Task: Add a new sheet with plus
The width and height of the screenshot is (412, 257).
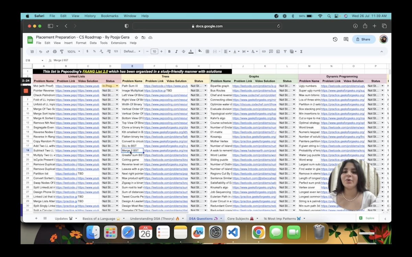Action: tap(36, 218)
